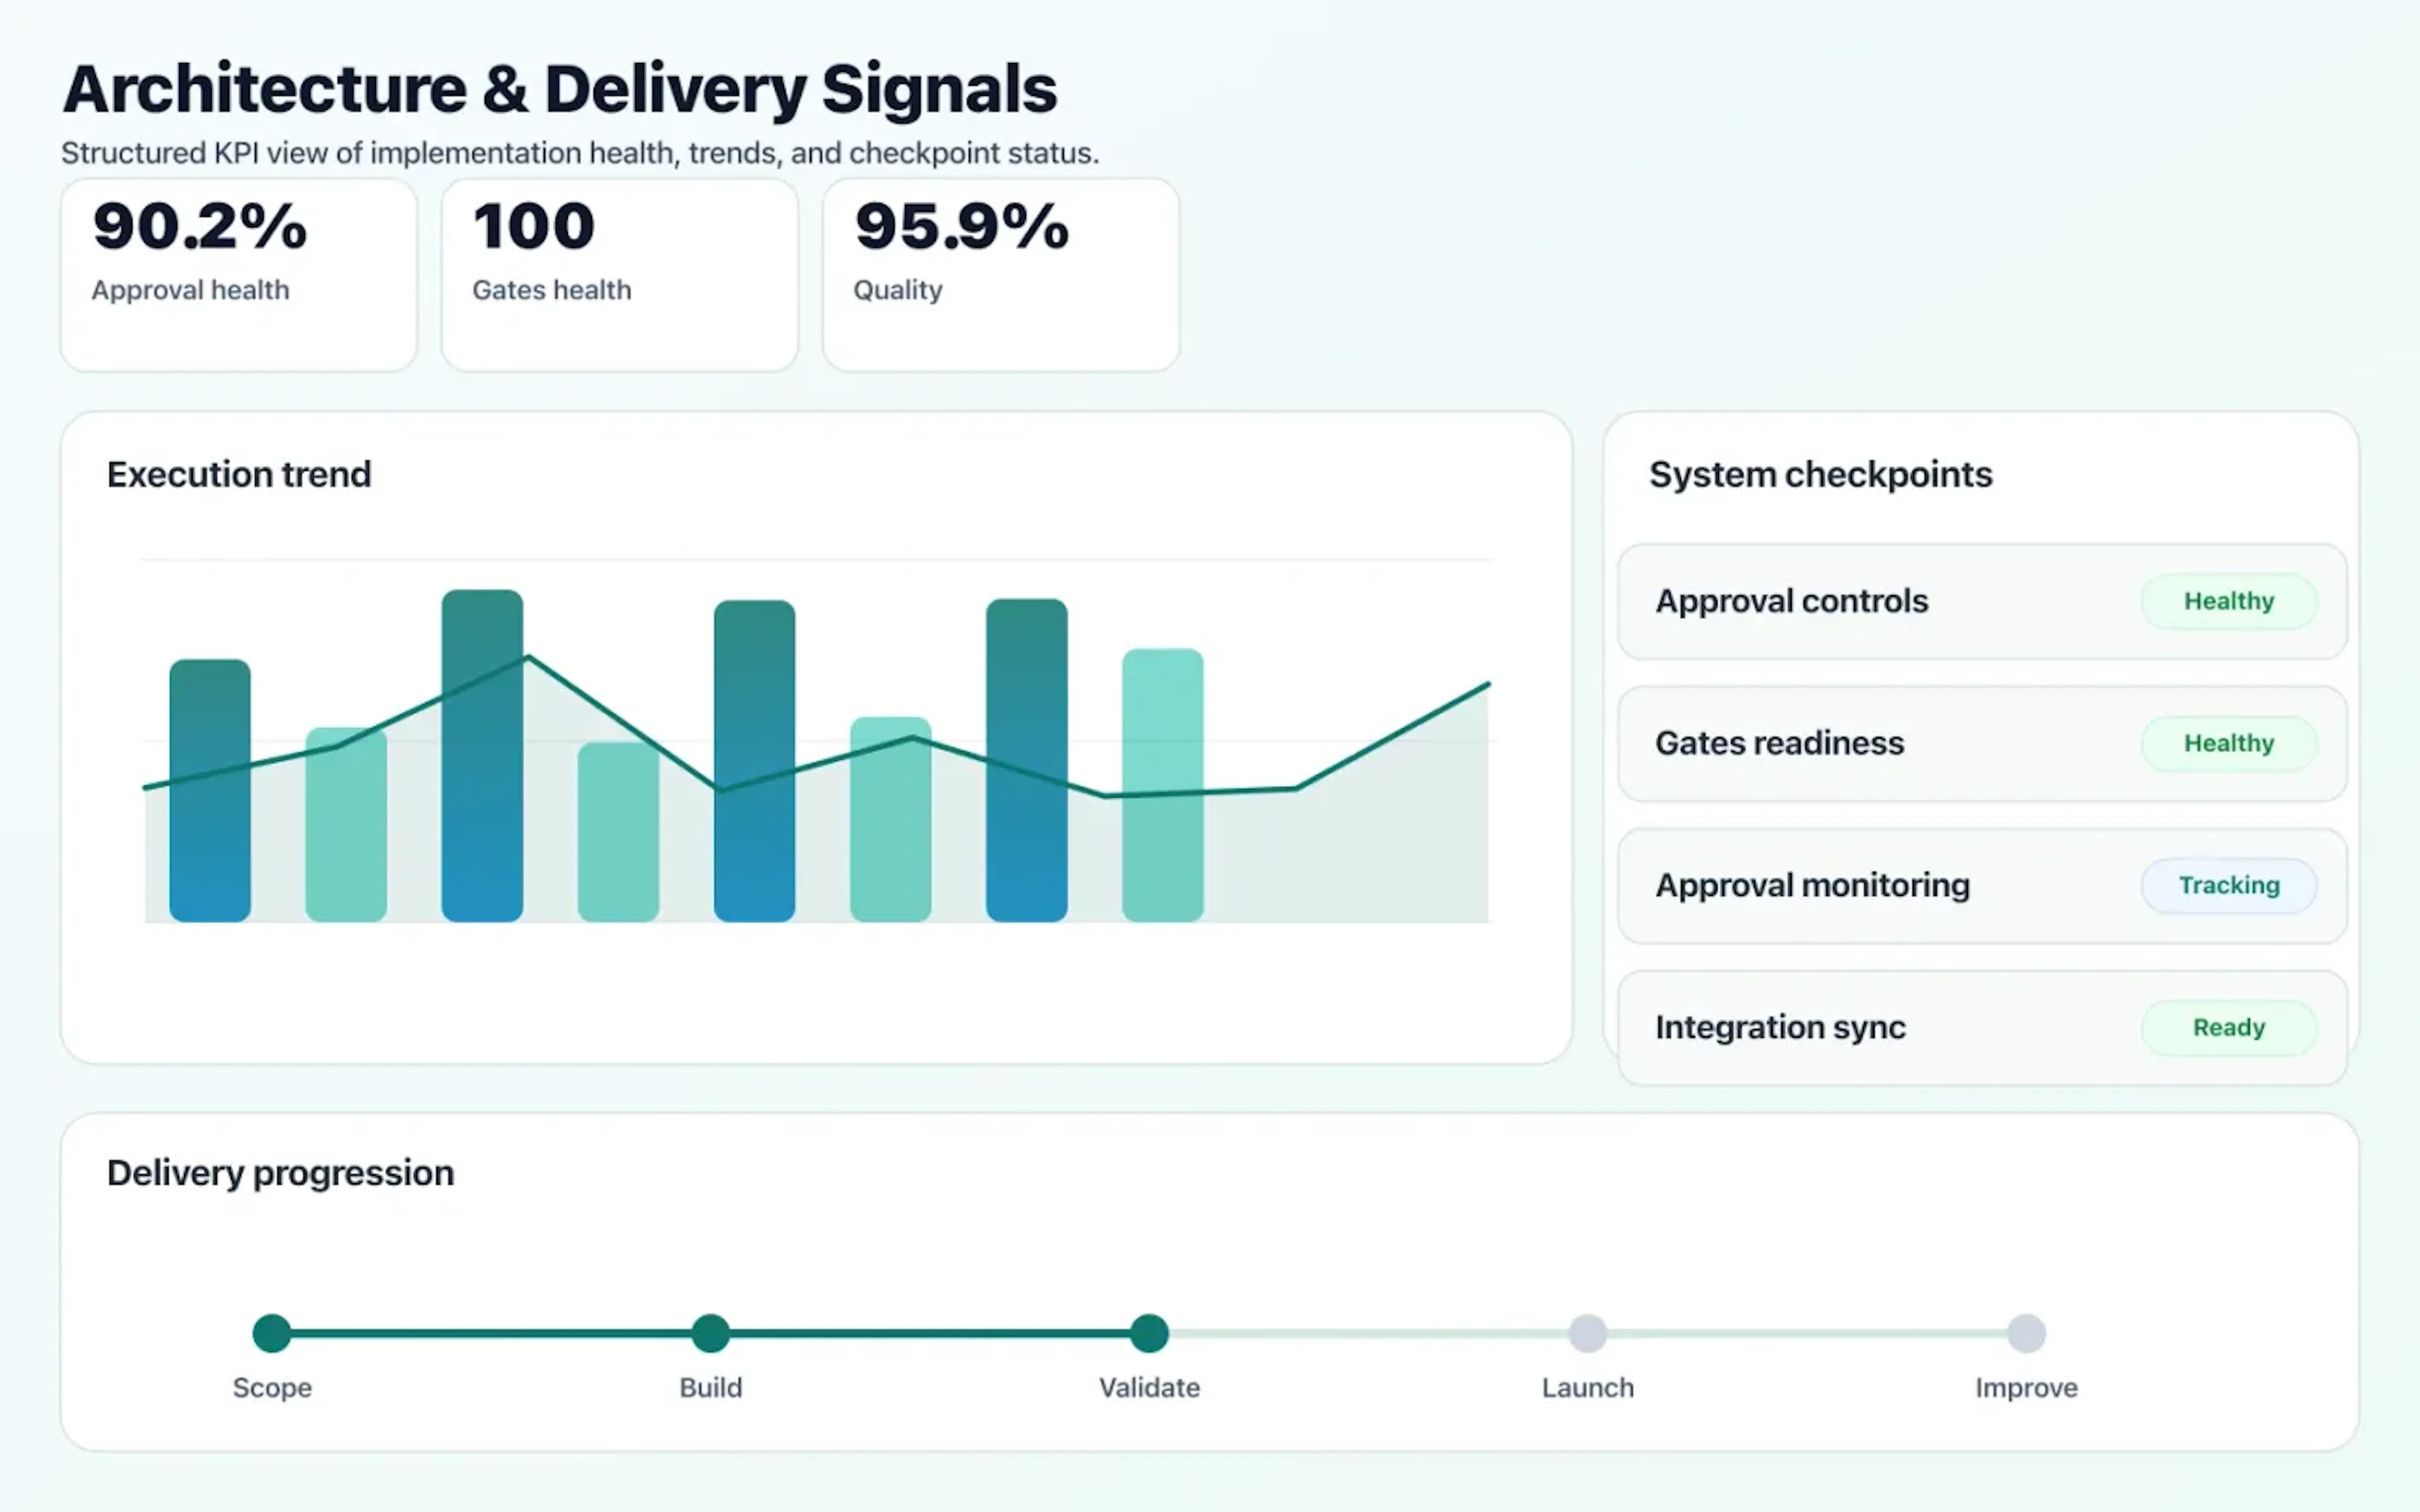Click the Quality 95.9% card

pos(999,272)
